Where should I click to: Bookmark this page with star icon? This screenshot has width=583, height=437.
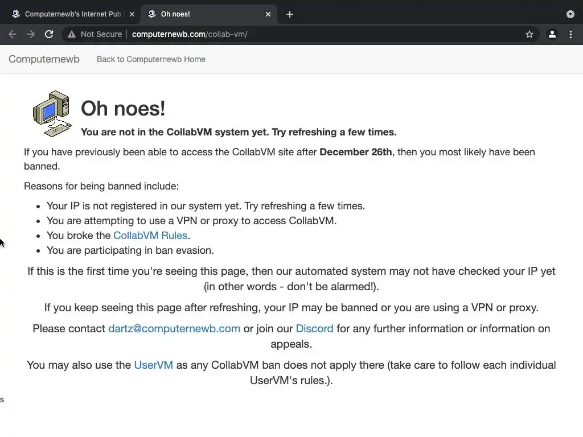[529, 34]
